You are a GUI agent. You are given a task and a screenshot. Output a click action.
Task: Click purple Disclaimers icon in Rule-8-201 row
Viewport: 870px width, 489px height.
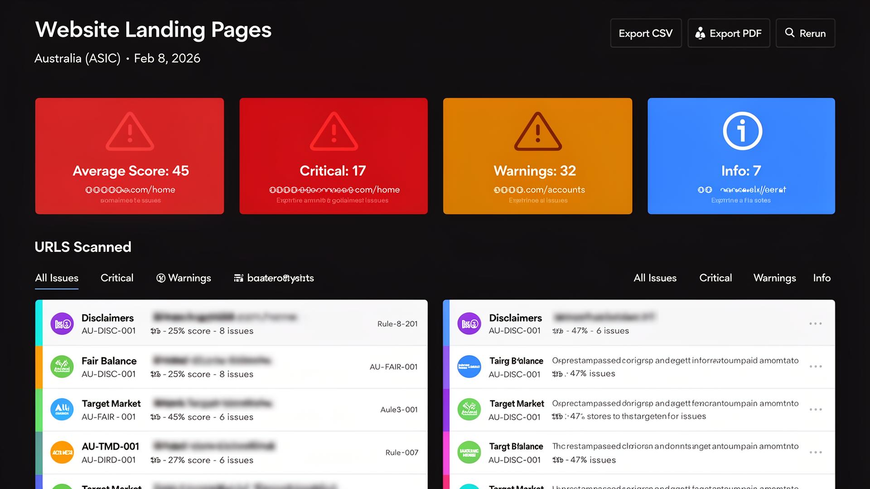[x=62, y=324]
